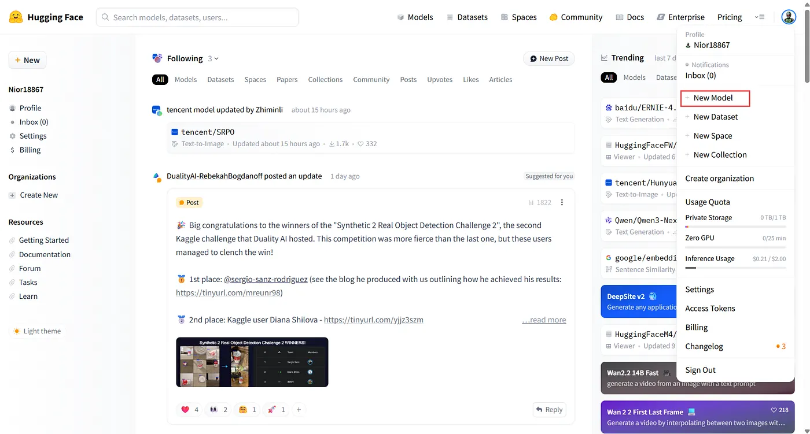
Task: Open the user avatar menu icon
Action: tap(789, 17)
